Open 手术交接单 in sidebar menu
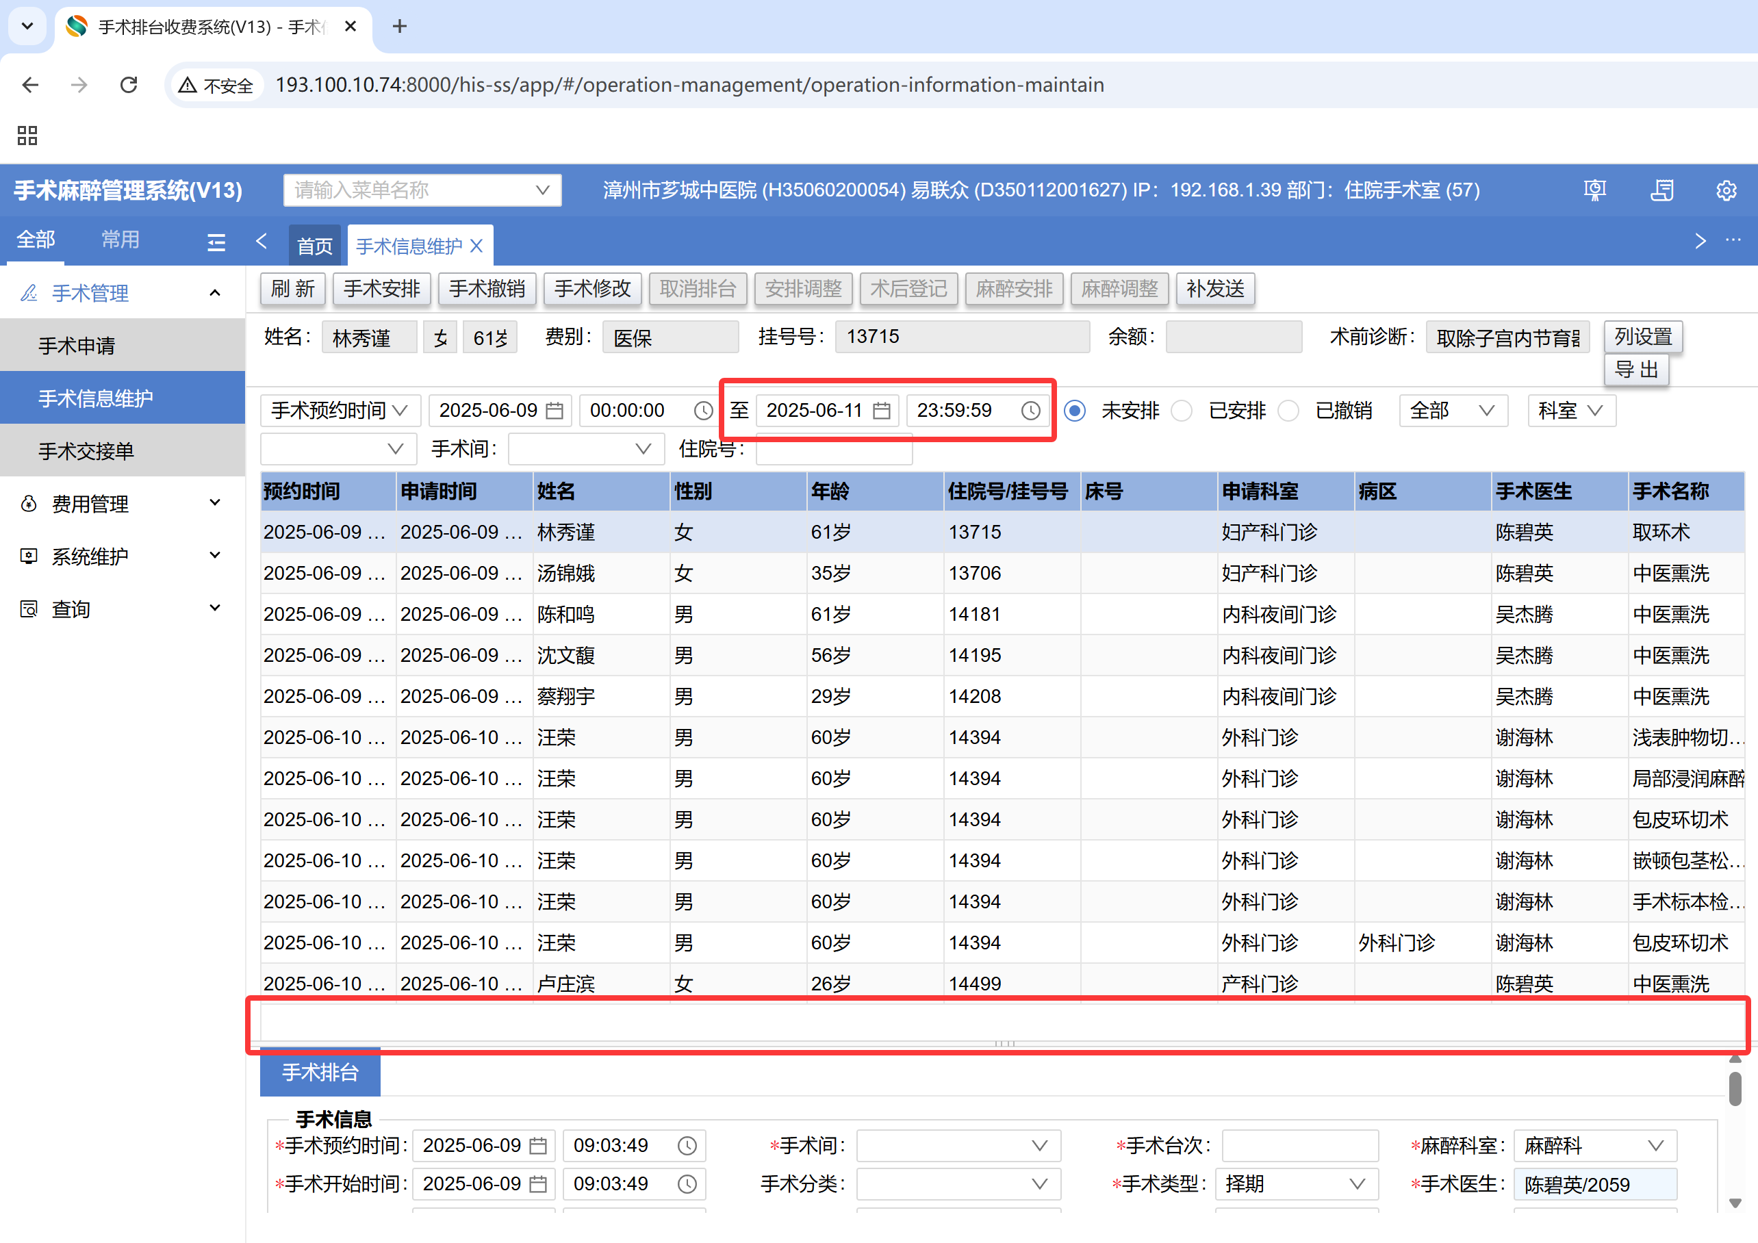Image resolution: width=1758 pixels, height=1243 pixels. point(86,451)
